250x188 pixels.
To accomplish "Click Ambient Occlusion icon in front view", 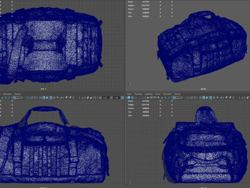I will click(67, 98).
